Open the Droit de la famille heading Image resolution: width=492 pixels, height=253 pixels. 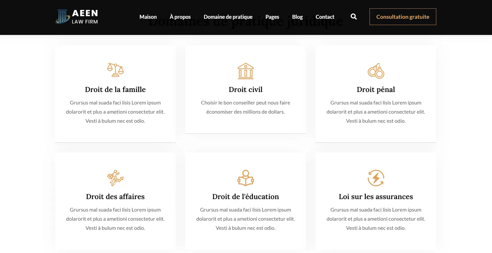click(115, 89)
